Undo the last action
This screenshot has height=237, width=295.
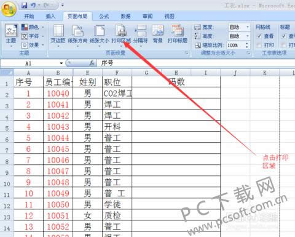point(33,6)
